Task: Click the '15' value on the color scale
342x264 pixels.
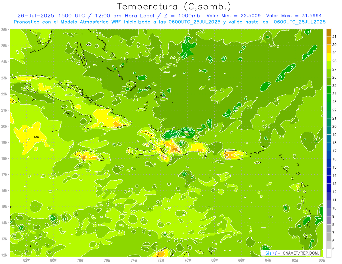Action: click(x=334, y=167)
